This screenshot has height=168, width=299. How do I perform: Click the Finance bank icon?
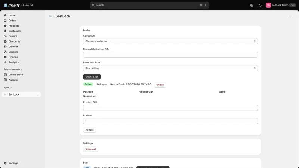(x=5, y=57)
